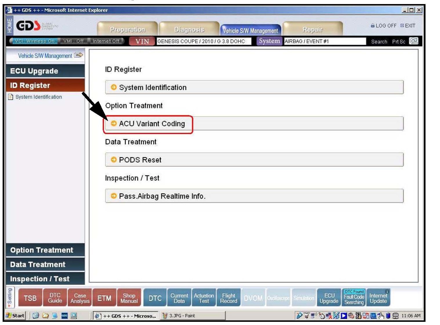Toggle the Internet Off status indicator
This screenshot has width=440, height=325.
coord(106,41)
